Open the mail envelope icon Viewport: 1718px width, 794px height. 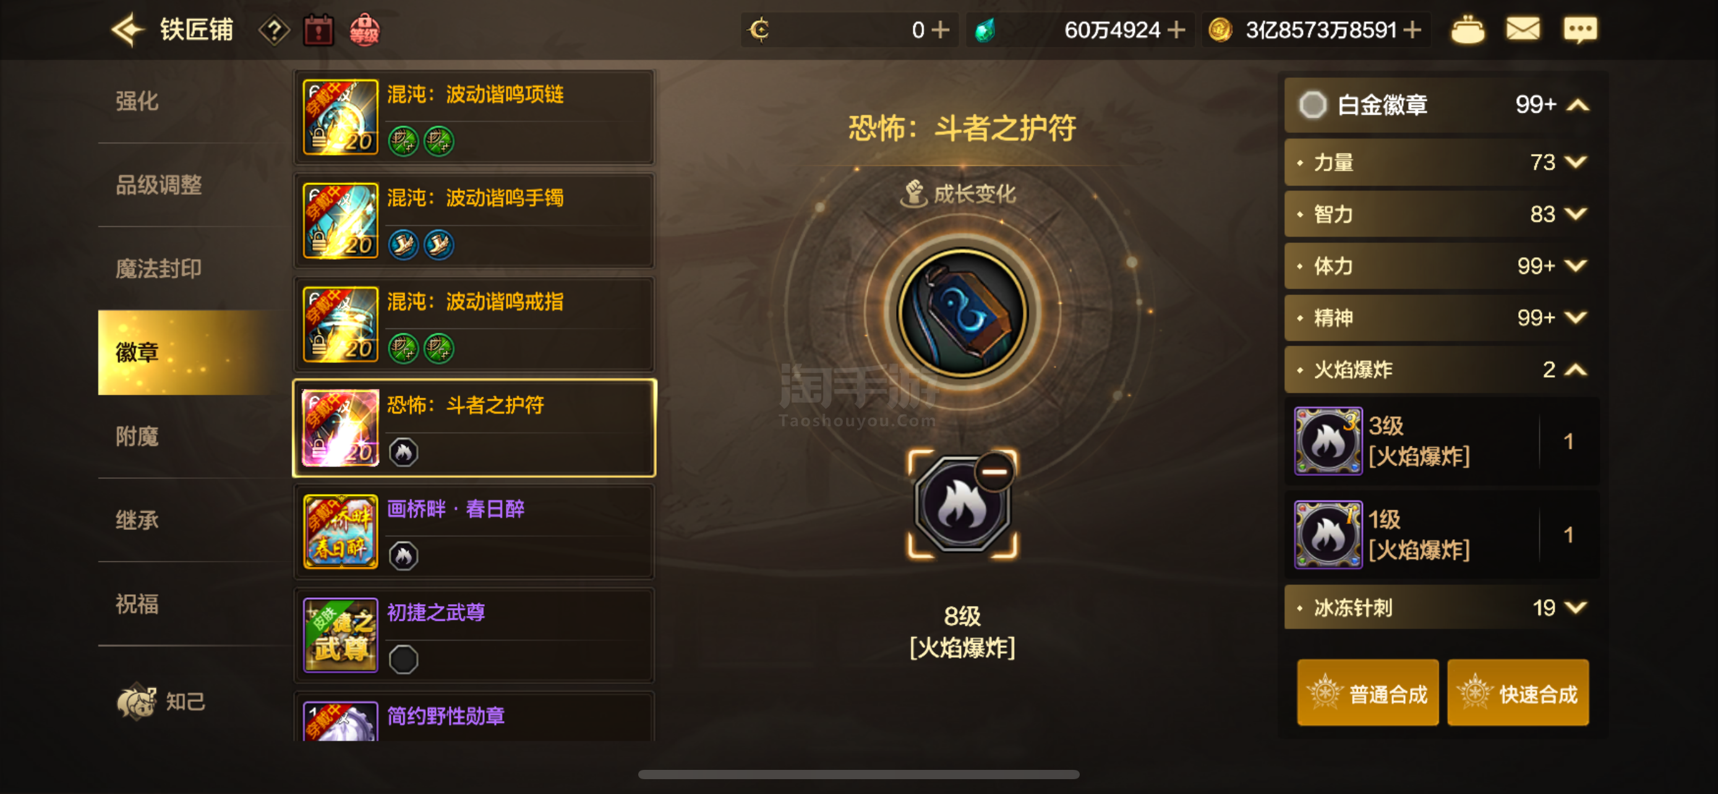(1523, 29)
